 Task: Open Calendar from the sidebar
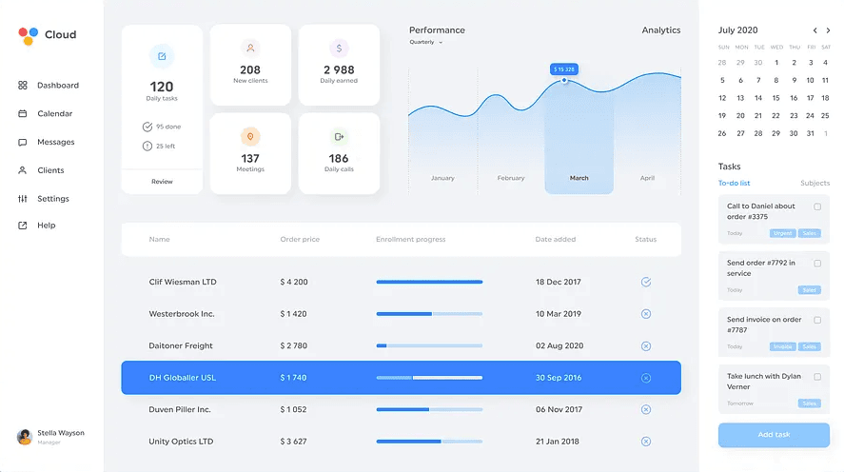(46, 113)
